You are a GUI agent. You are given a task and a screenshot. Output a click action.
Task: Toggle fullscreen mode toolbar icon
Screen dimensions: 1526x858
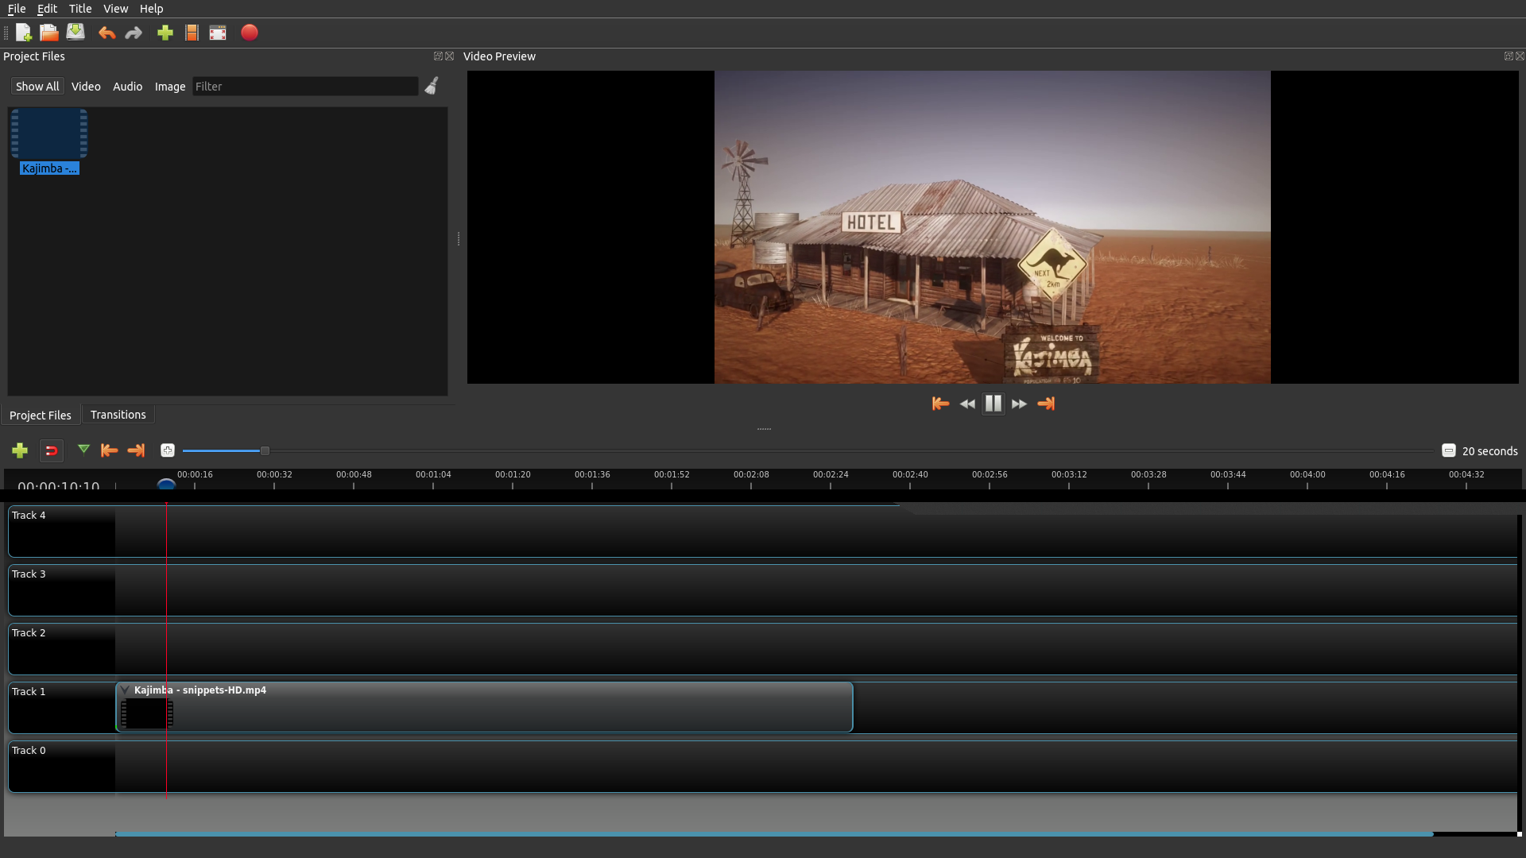click(218, 33)
